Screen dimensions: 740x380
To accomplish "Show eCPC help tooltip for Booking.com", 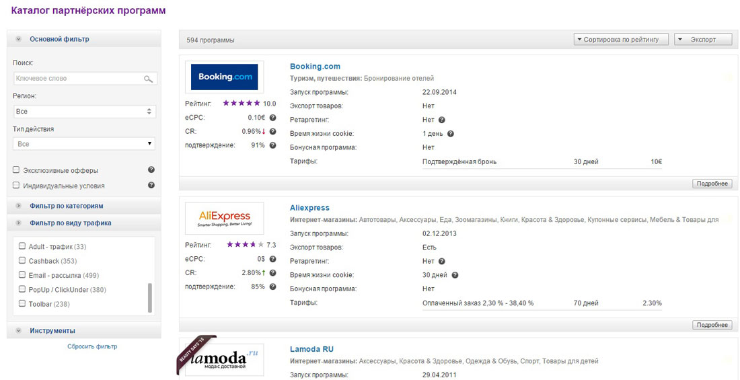I will point(272,118).
